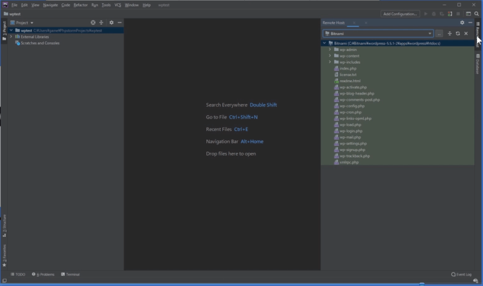Expand the wp-includes remote folder
Screen dimensions: 483x286
[330, 62]
